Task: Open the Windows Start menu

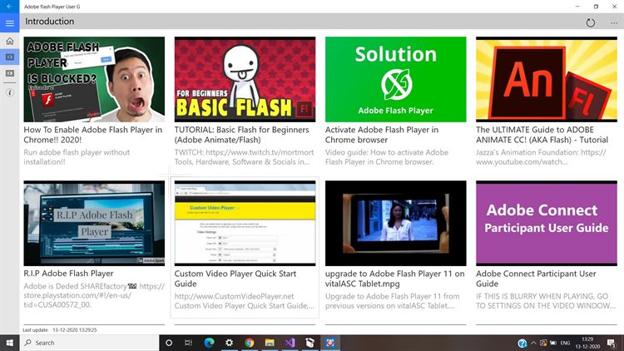Action: point(9,343)
